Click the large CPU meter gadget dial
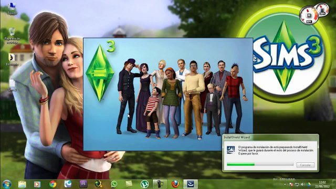This screenshot has height=189, width=336. click(309, 15)
